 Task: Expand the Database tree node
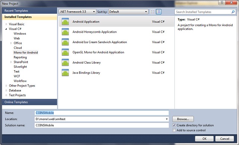6,90
